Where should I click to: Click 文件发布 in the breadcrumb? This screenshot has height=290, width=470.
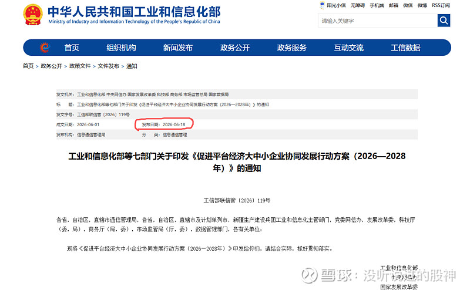pos(108,66)
